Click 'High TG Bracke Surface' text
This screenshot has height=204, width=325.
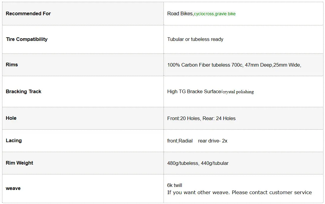(x=194, y=91)
